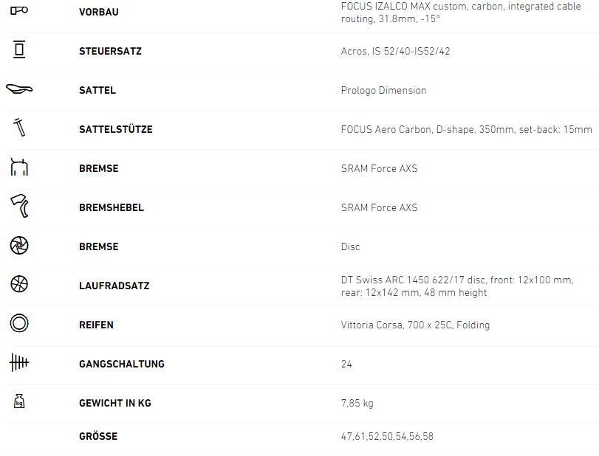This screenshot has width=599, height=456.
Task: Click the GRÖSSE label
Action: [x=98, y=436]
